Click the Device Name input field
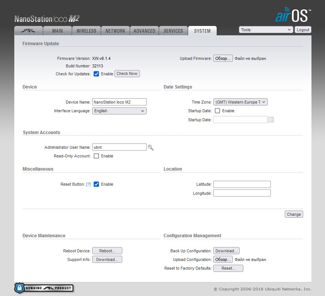Viewport: 325px width, 296px height. 119,102
